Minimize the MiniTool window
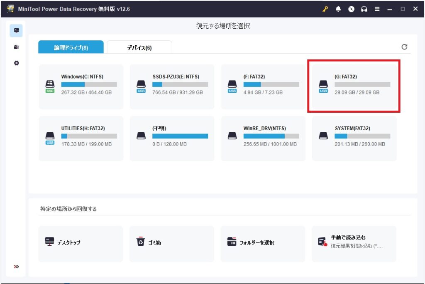Screen dimensions: 425x284 pyautogui.click(x=390, y=9)
